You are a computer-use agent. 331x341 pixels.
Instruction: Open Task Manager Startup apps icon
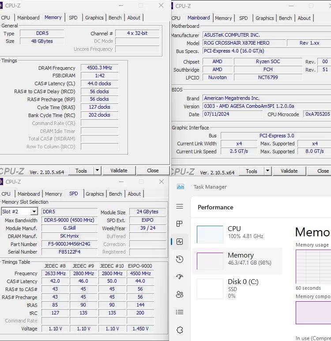tap(180, 277)
